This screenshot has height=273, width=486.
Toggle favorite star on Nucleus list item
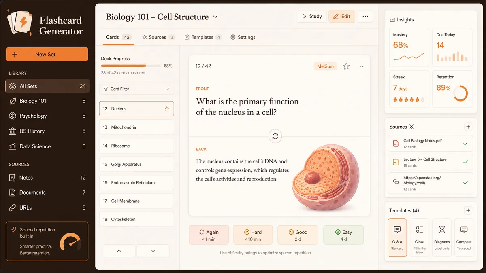(x=167, y=109)
